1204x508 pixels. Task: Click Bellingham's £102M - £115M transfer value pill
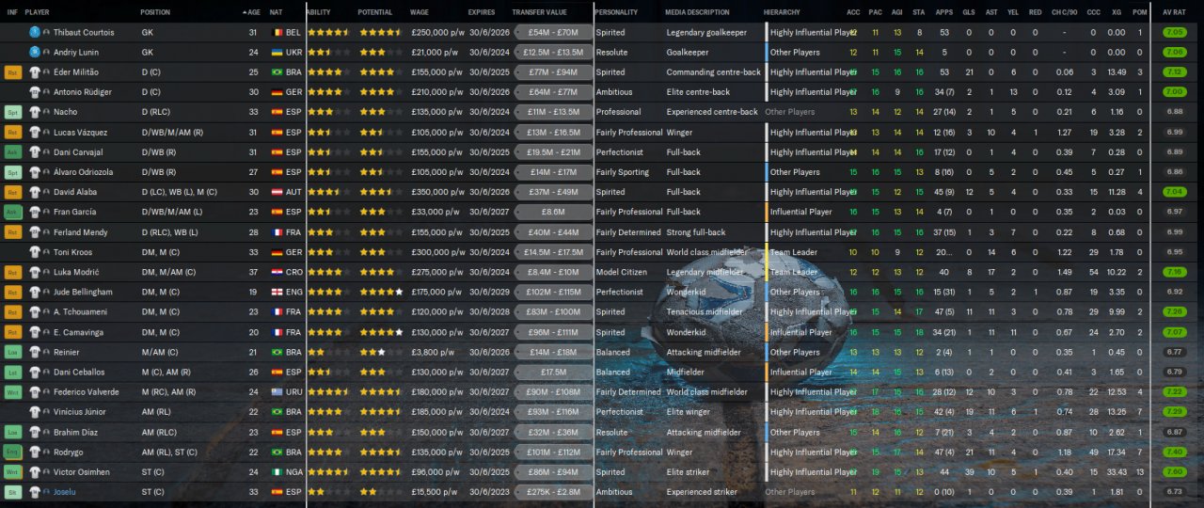[553, 292]
